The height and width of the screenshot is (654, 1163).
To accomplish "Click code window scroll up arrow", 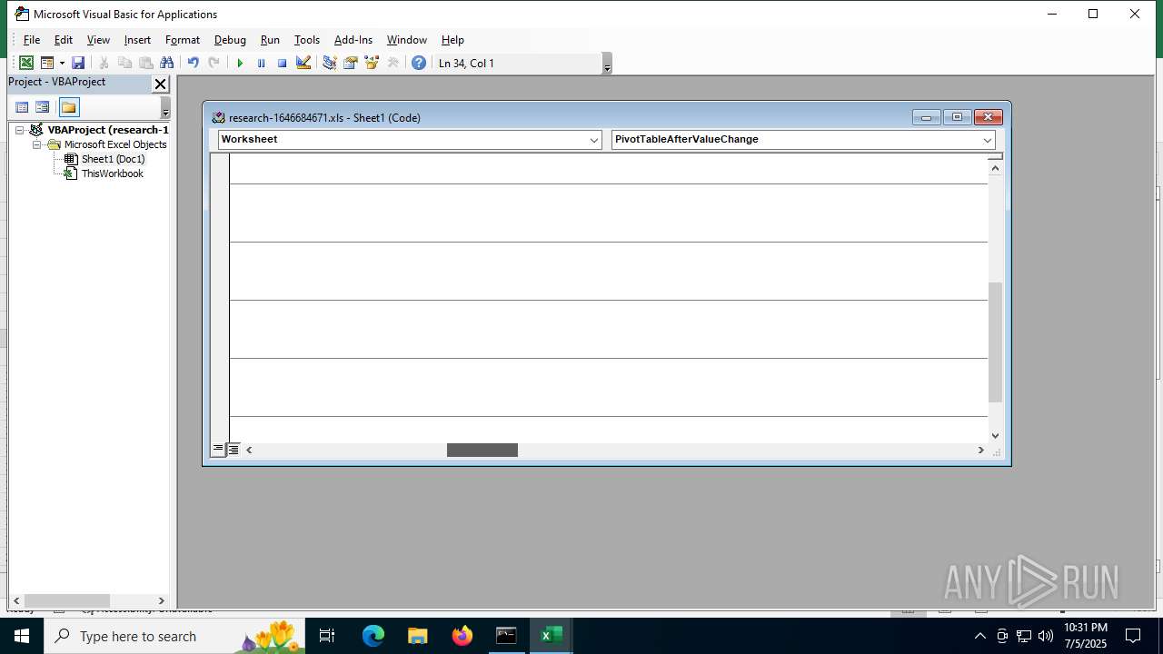I will [x=995, y=167].
